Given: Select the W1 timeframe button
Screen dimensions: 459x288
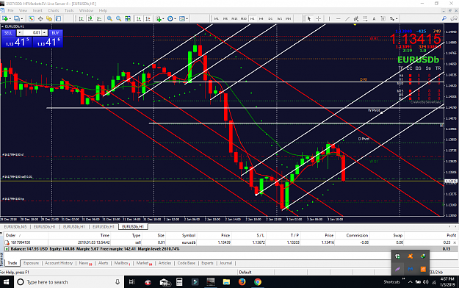Looking at the screenshot, I should tap(279, 19).
